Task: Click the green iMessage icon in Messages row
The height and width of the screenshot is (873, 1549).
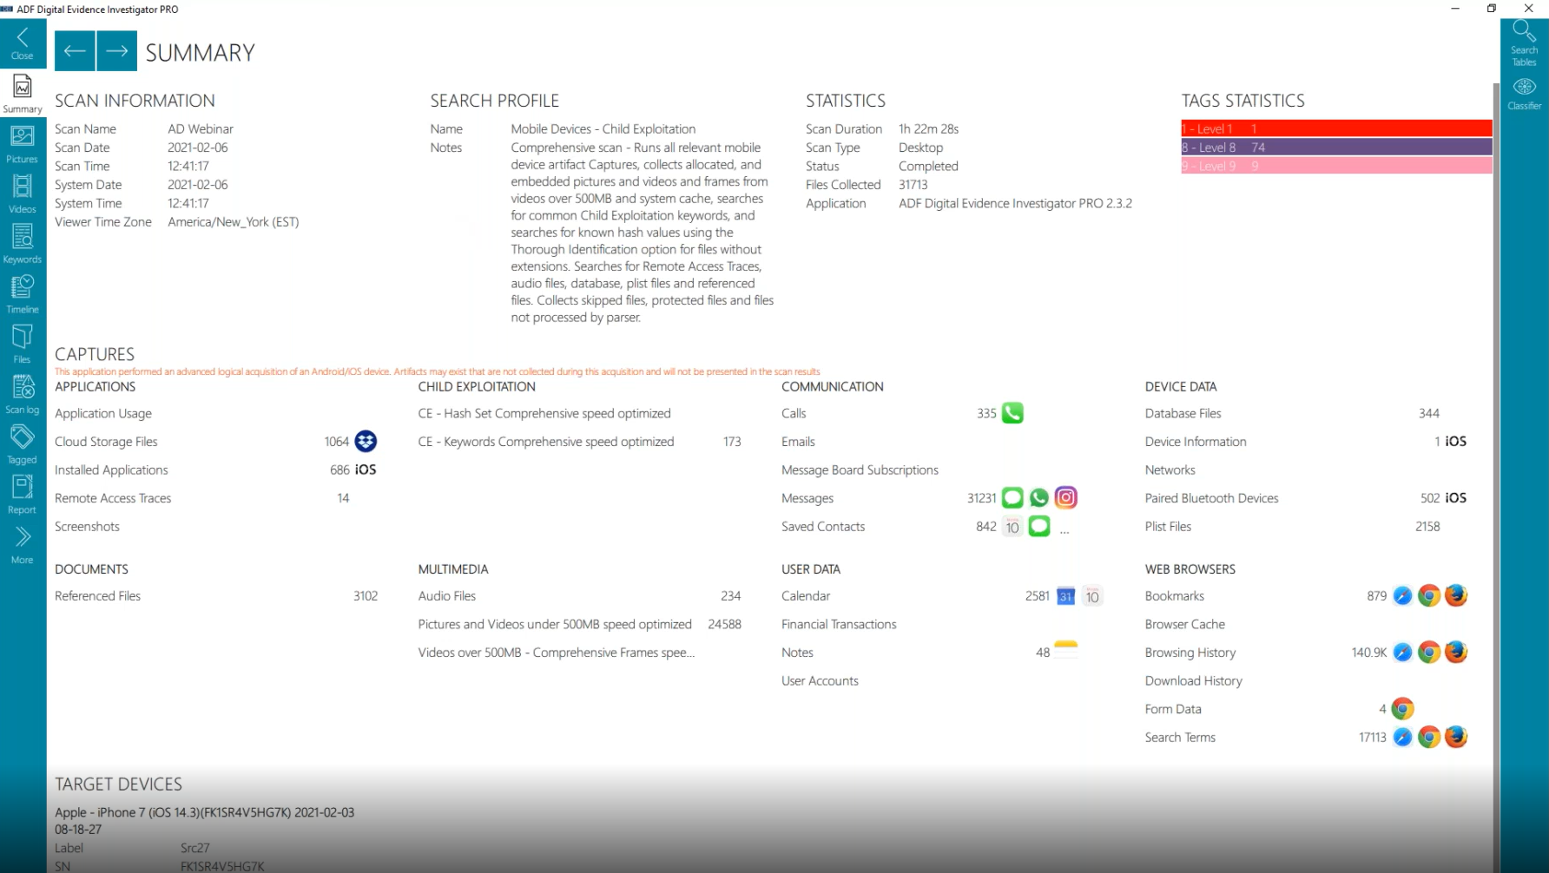Action: [x=1012, y=498]
